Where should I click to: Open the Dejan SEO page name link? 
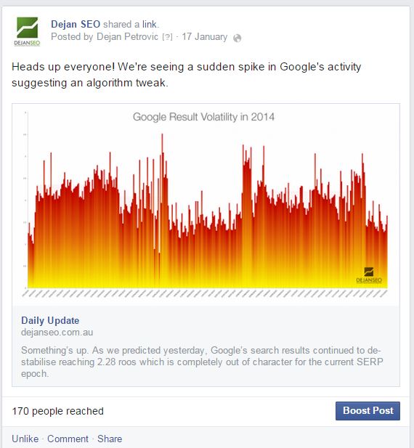point(76,24)
